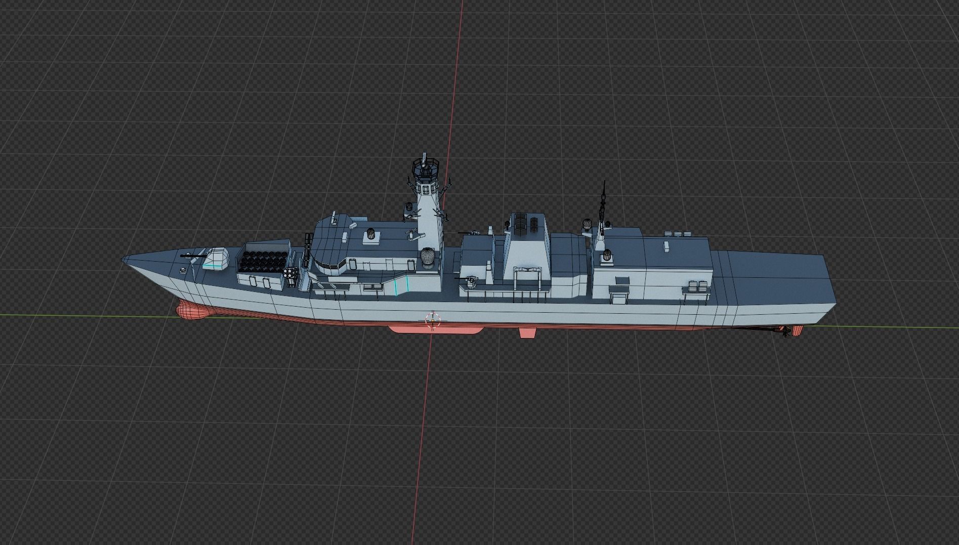This screenshot has width=959, height=545.
Task: Select the dark radome dome beside the main mast base
Action: 429,257
